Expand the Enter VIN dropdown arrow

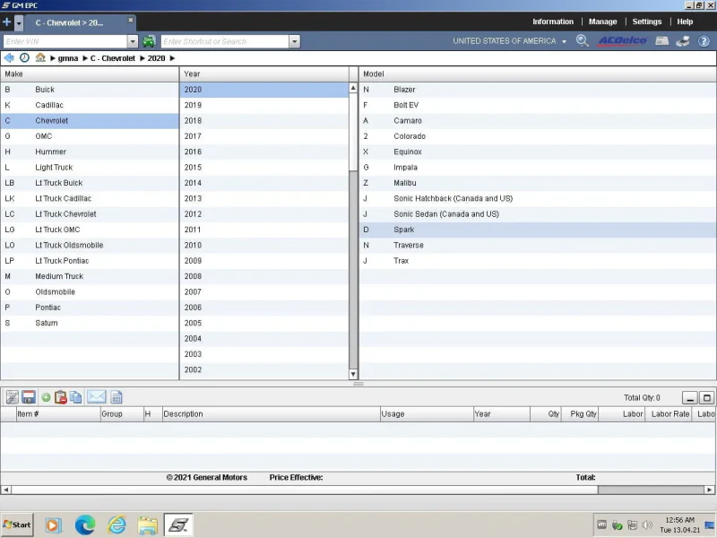pos(133,41)
